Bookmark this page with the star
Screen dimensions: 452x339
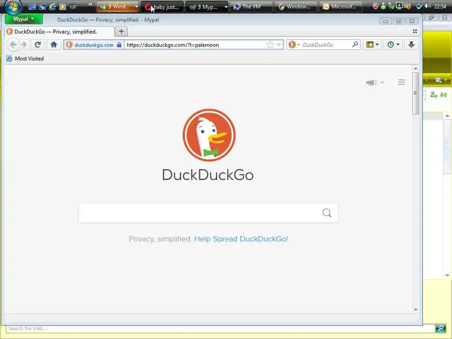point(270,45)
